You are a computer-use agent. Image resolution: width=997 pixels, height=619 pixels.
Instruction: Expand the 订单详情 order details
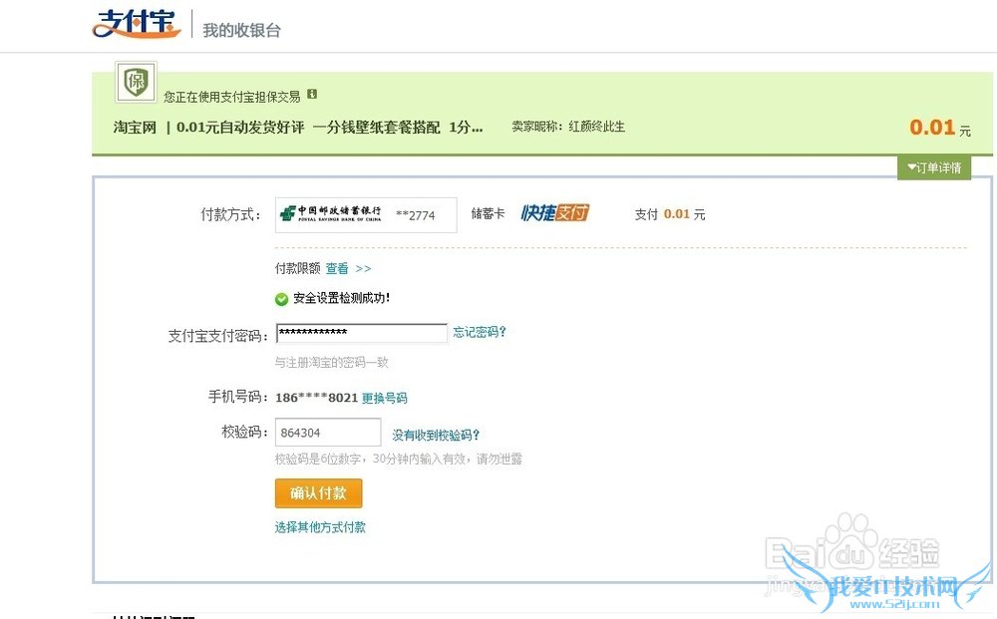934,167
